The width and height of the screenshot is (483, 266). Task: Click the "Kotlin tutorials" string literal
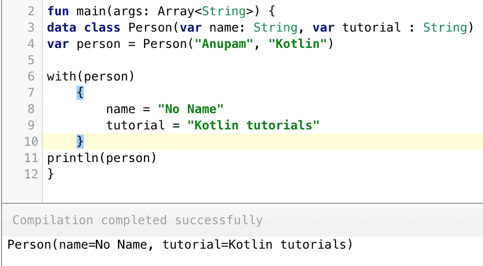pos(254,125)
